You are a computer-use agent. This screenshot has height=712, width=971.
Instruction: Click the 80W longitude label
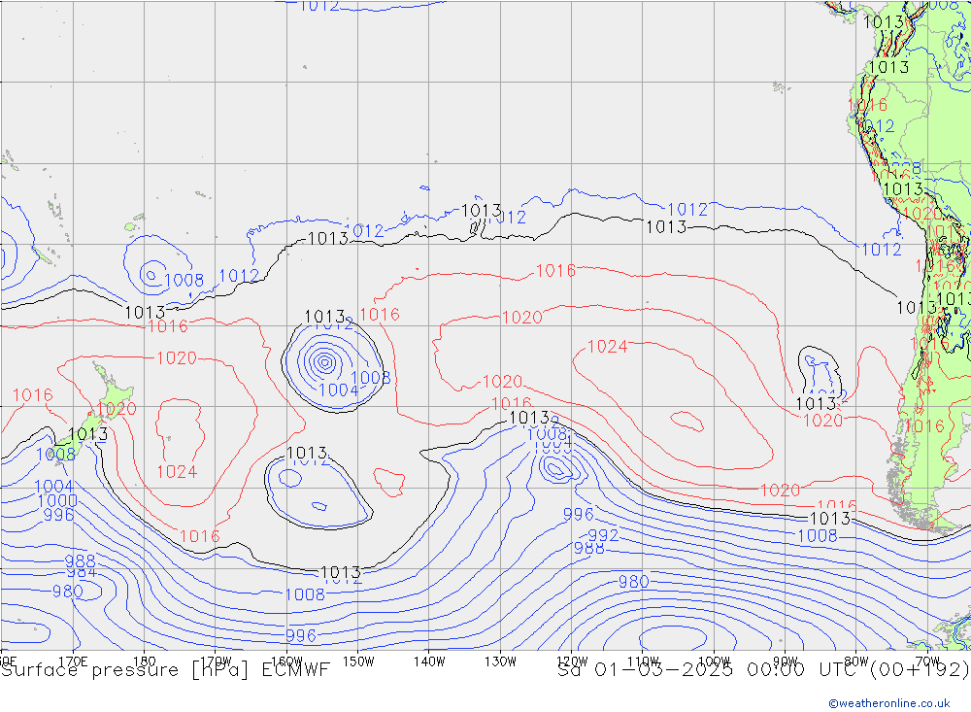856,661
